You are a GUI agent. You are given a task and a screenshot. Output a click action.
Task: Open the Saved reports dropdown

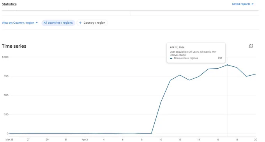coord(243,4)
